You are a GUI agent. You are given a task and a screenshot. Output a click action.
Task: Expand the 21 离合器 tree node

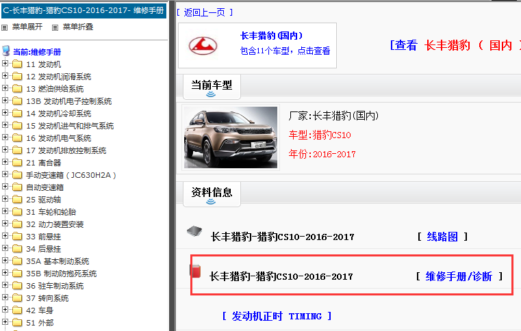pos(5,161)
